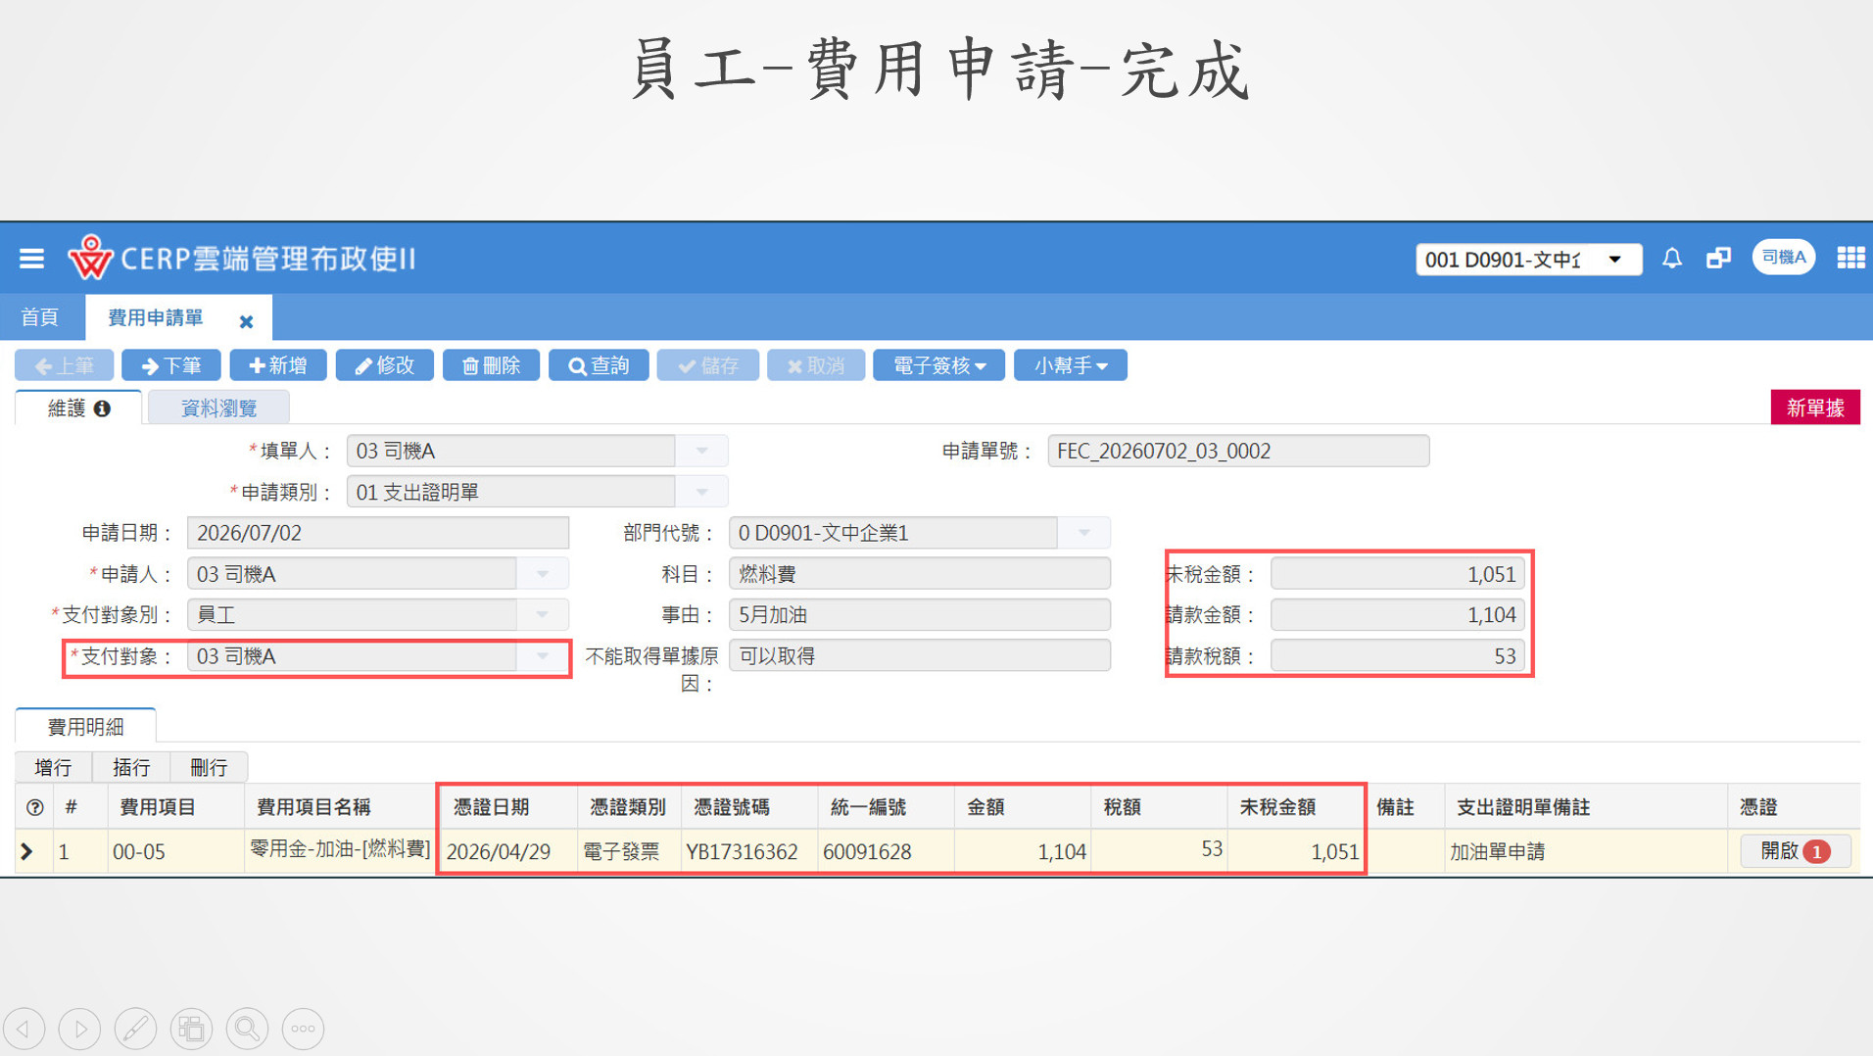Click the 儲存 save button

[708, 365]
